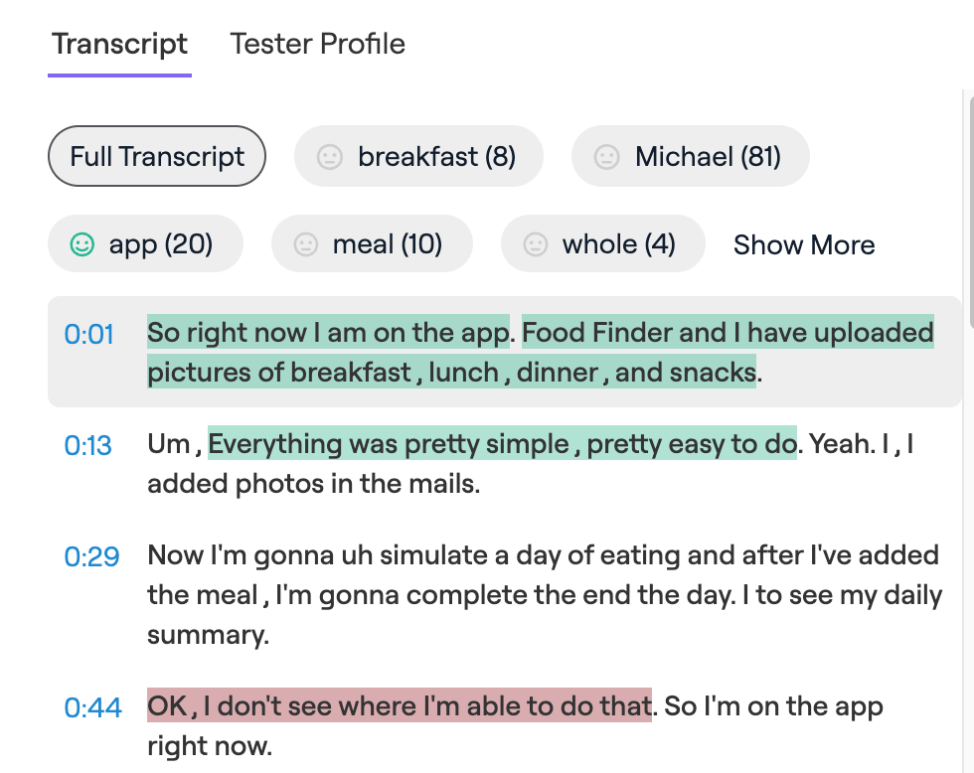Jump to timestamp 0:44
This screenshot has height=773, width=974.
92,707
